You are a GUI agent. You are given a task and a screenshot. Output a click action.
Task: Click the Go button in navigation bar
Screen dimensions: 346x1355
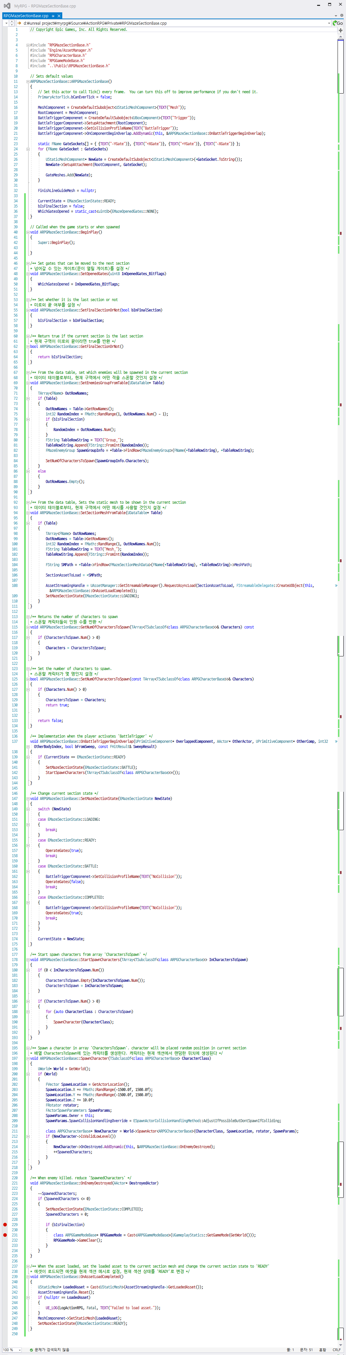(x=338, y=23)
